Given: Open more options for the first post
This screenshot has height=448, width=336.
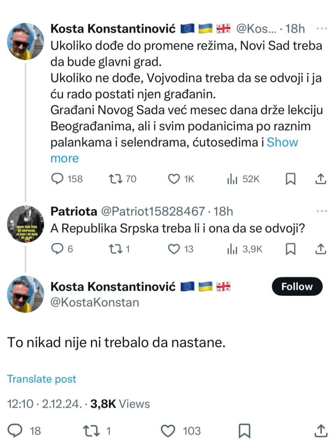Looking at the screenshot, I should coord(320,29).
